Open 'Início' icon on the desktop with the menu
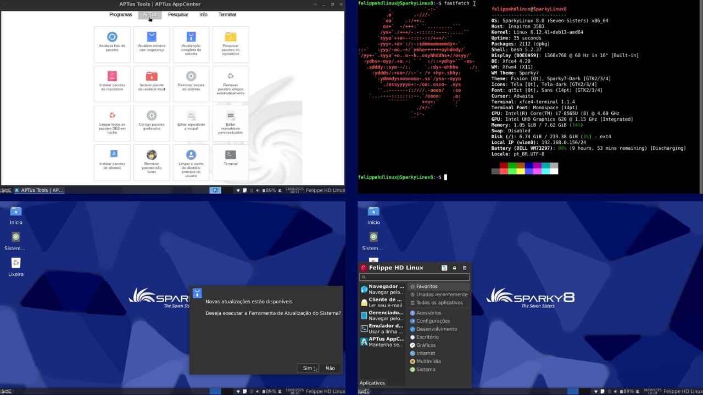Screen dimensions: 703x395 [x=373, y=215]
